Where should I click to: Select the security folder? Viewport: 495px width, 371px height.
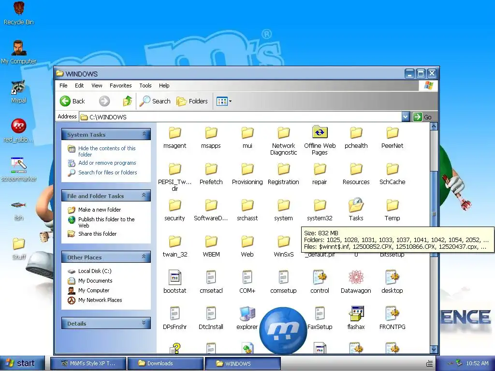click(175, 211)
